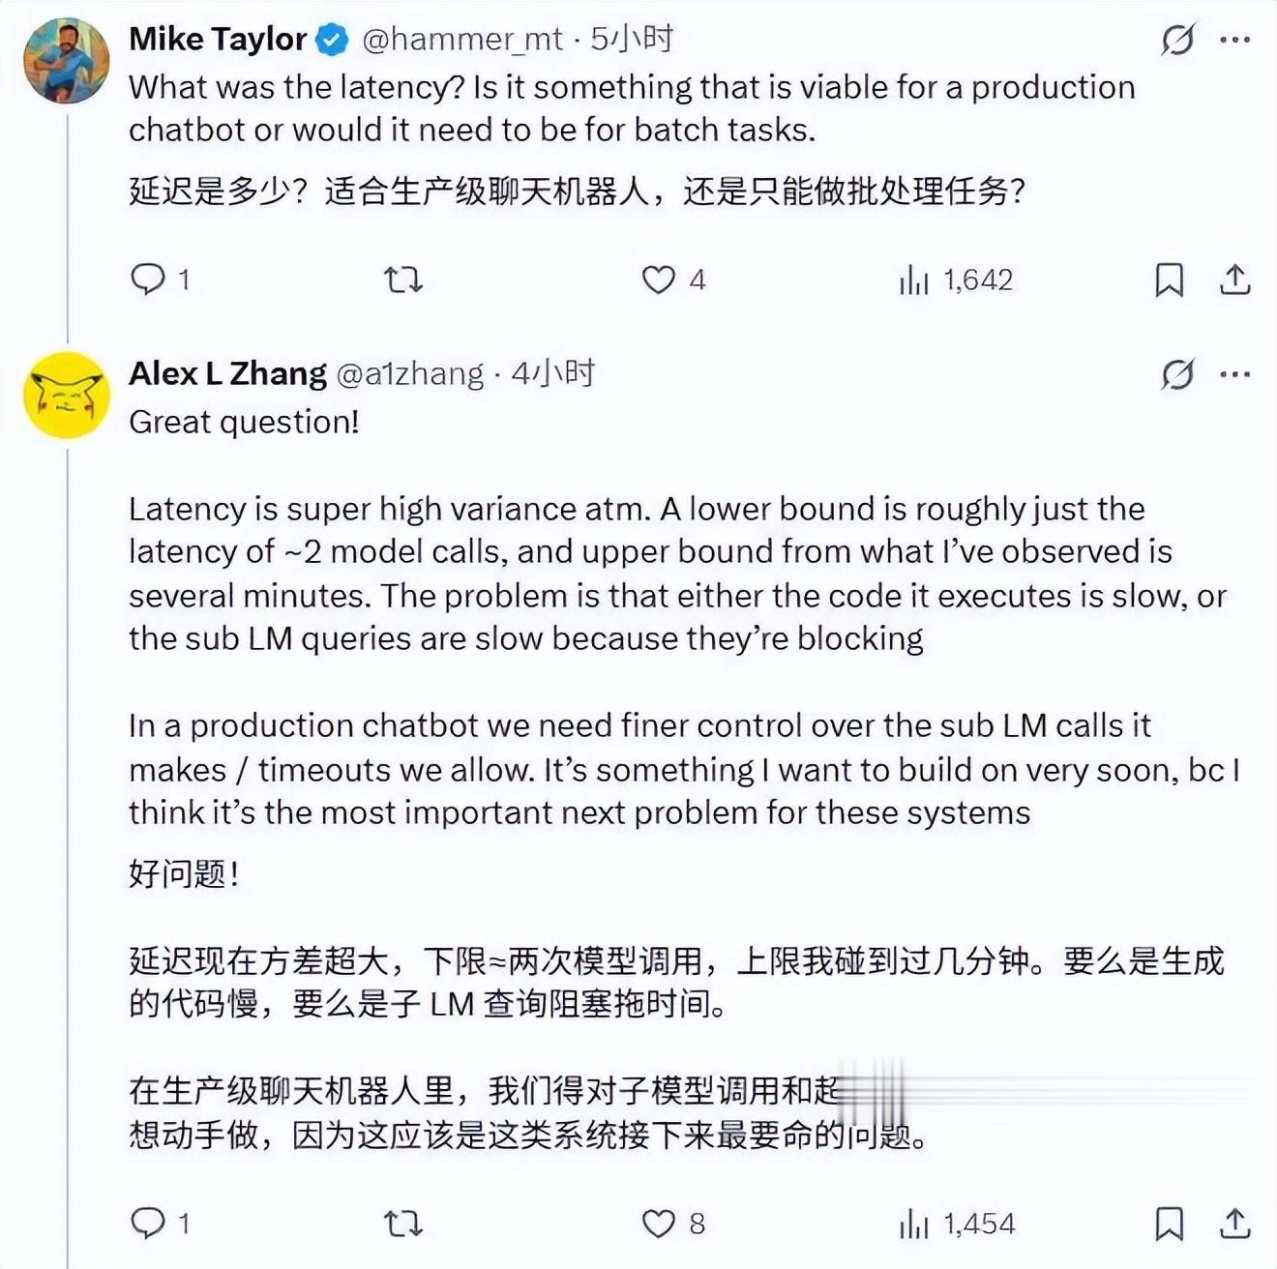Retweet Mike Taylor's latency question
The width and height of the screenshot is (1277, 1269).
click(402, 280)
